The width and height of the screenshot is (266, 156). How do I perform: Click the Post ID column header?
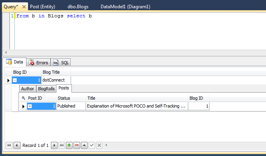pos(41,98)
